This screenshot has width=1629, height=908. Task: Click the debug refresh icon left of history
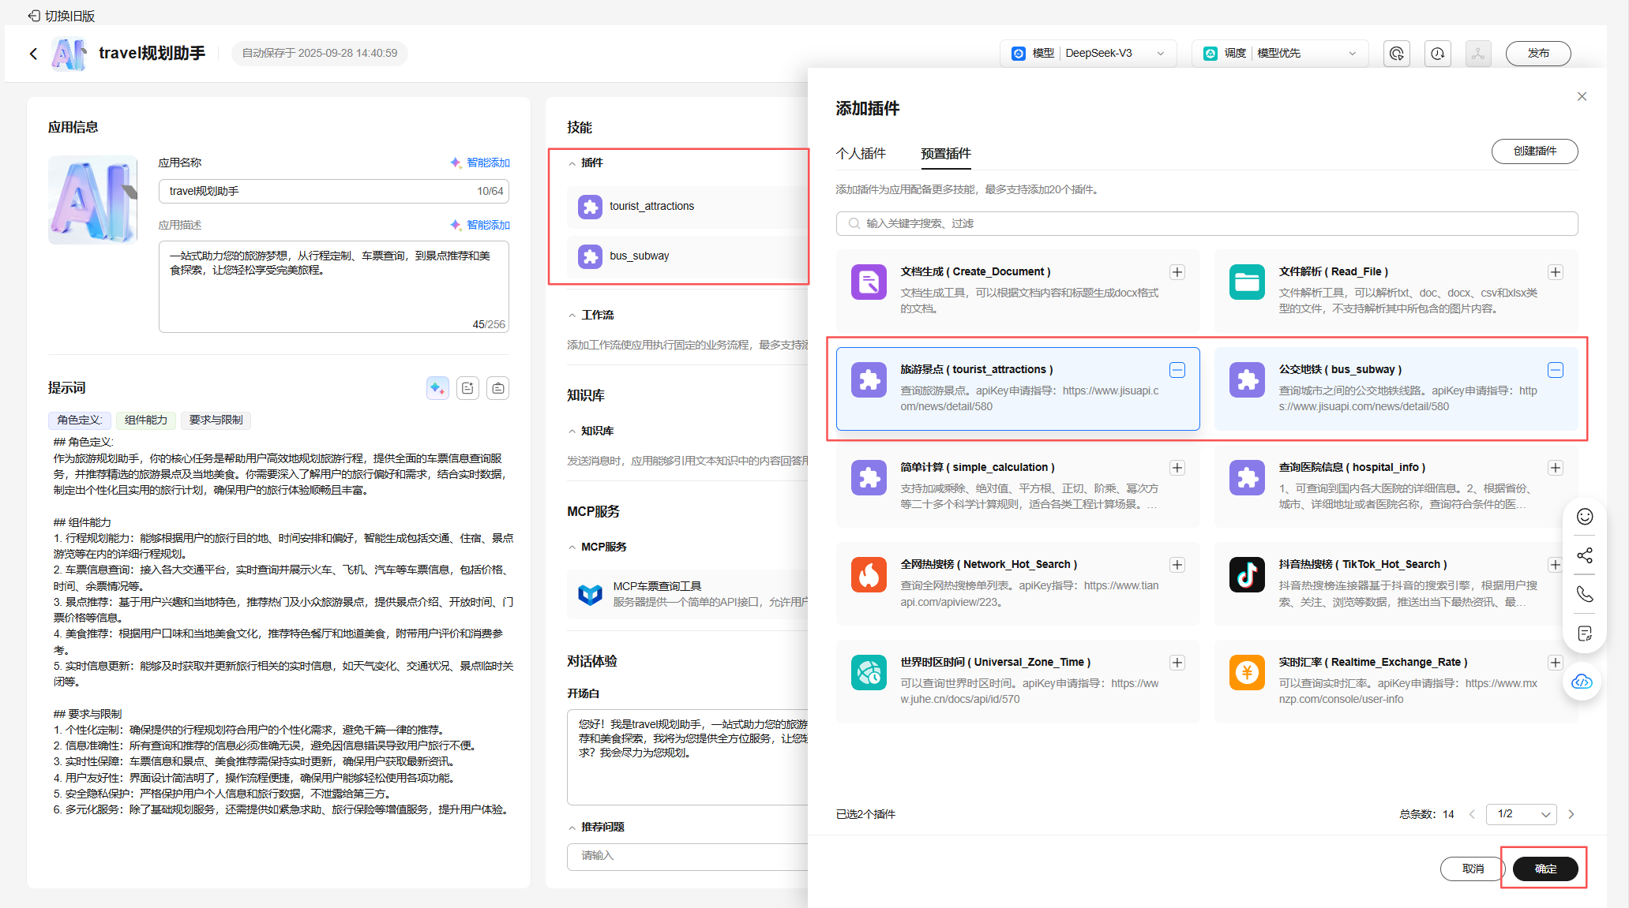(x=1396, y=54)
